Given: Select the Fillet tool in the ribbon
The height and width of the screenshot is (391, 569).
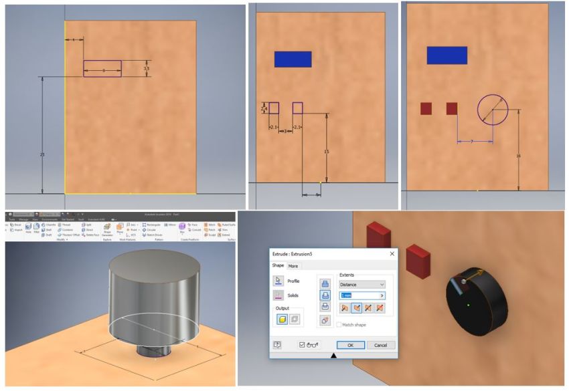Looking at the screenshot, I should (36, 229).
